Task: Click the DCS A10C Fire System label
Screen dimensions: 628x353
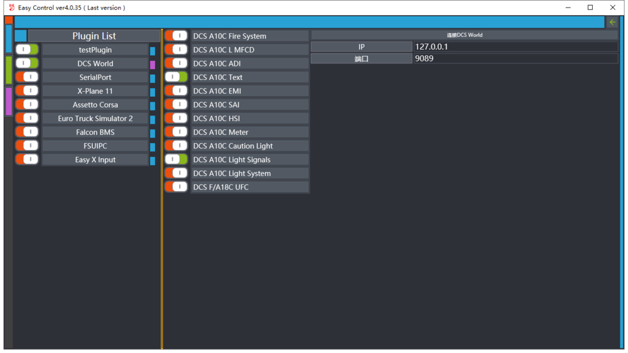Action: tap(249, 36)
